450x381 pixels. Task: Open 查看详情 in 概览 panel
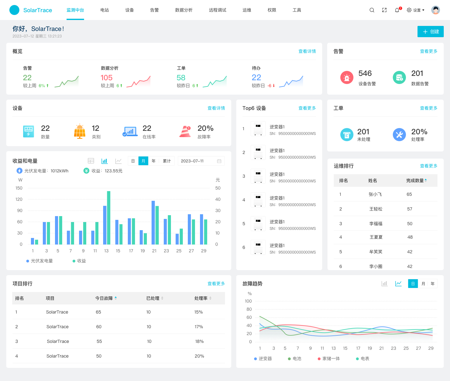tap(307, 51)
